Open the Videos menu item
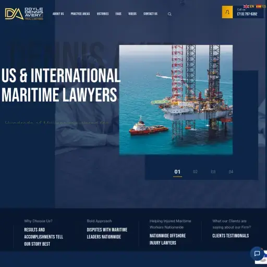The image size is (267, 267). pyautogui.click(x=132, y=14)
